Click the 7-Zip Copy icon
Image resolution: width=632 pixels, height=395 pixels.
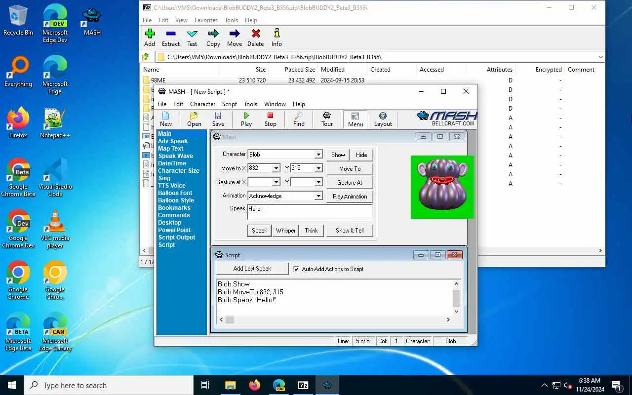[213, 38]
